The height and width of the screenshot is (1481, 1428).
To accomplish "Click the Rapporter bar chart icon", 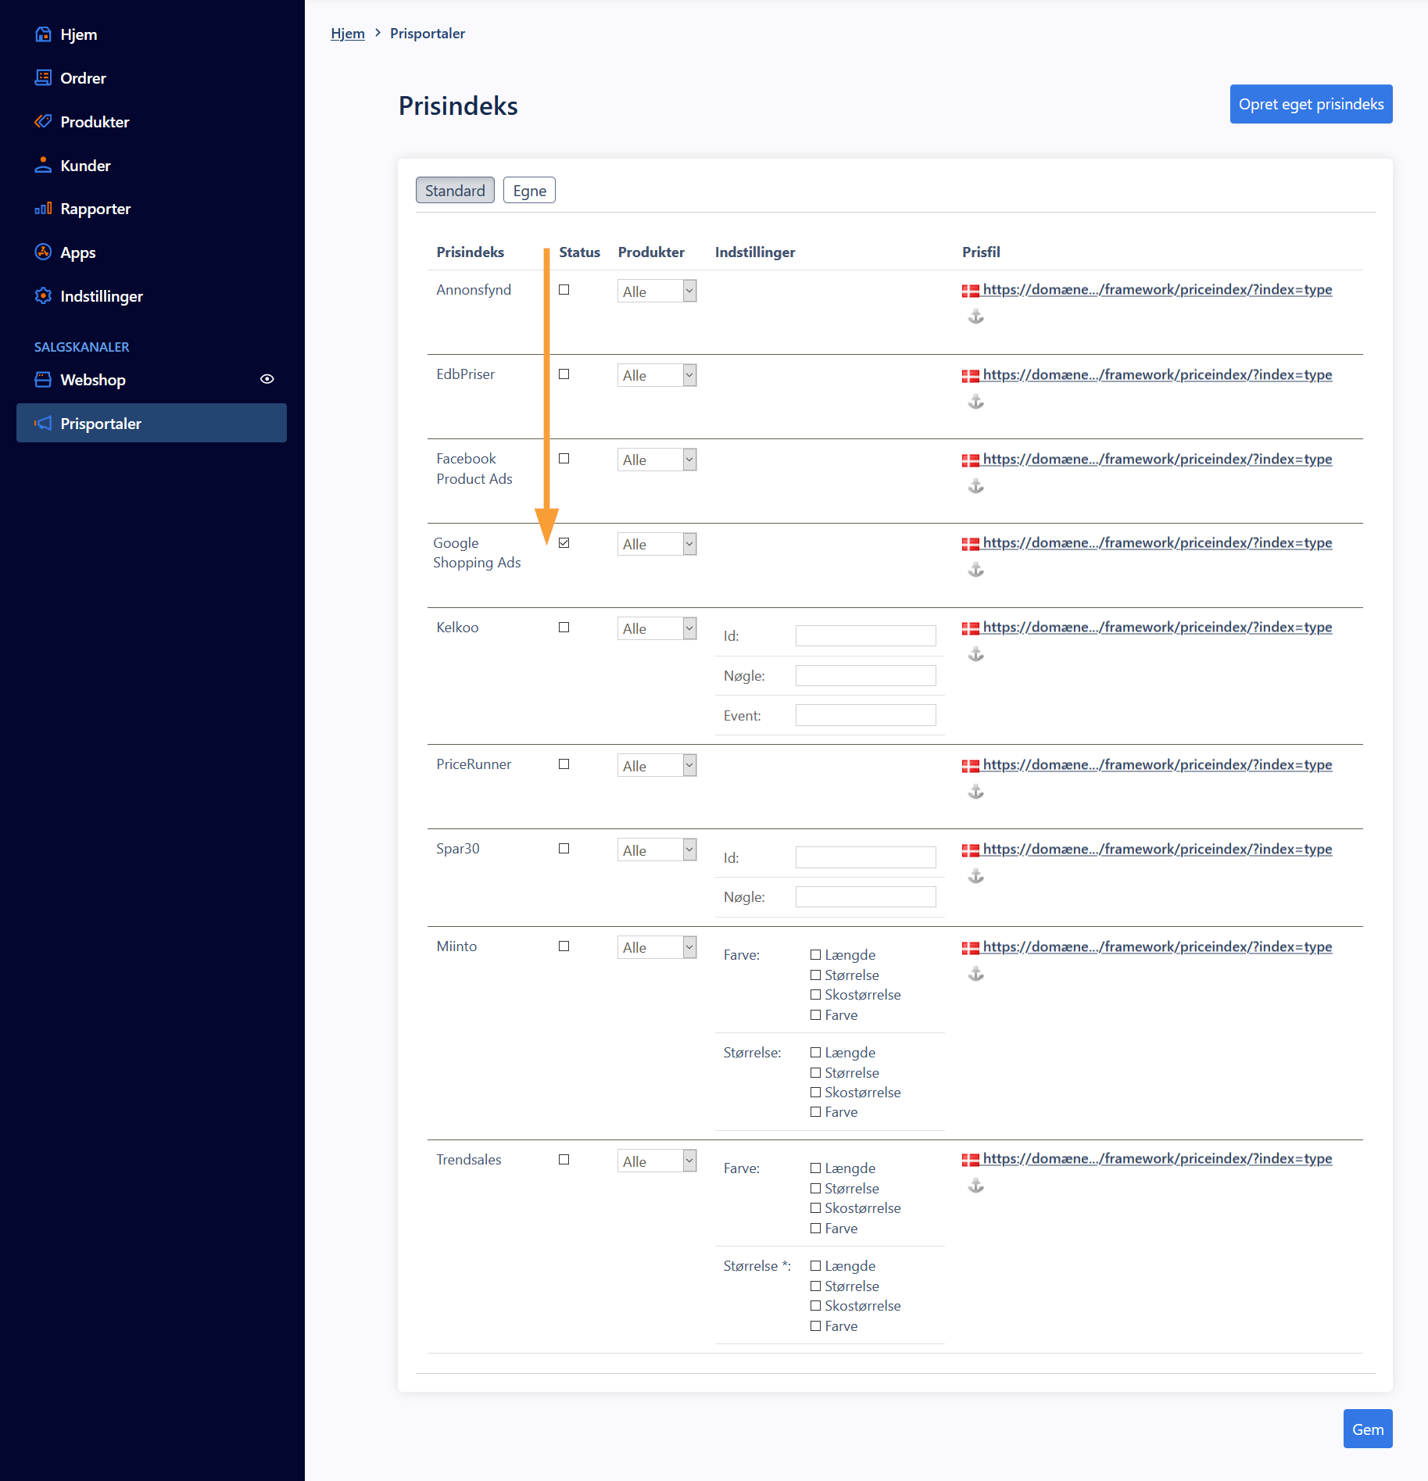I will pos(44,209).
